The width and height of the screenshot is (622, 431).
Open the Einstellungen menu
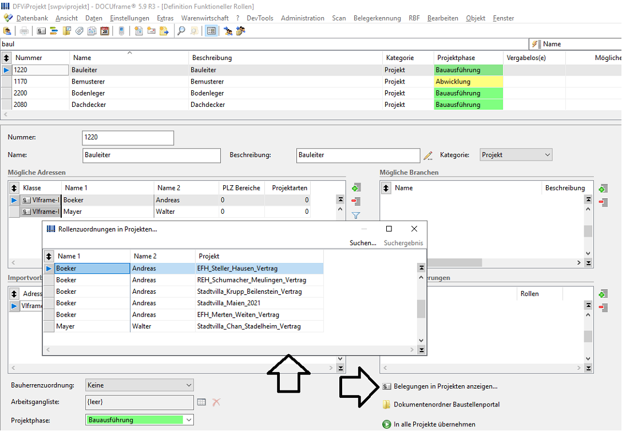130,18
